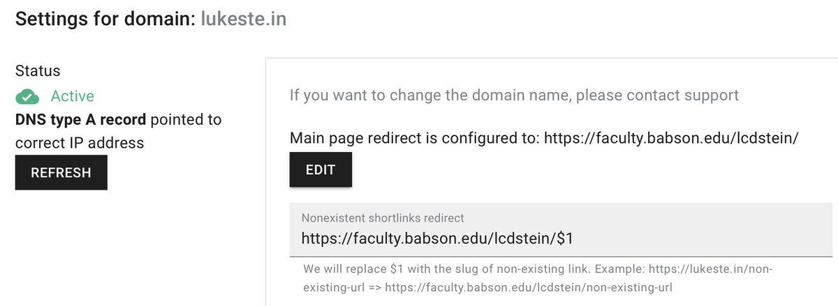Click the "$1" placeholder in the redirect field
Viewport: 838px width, 306px height.
point(564,238)
